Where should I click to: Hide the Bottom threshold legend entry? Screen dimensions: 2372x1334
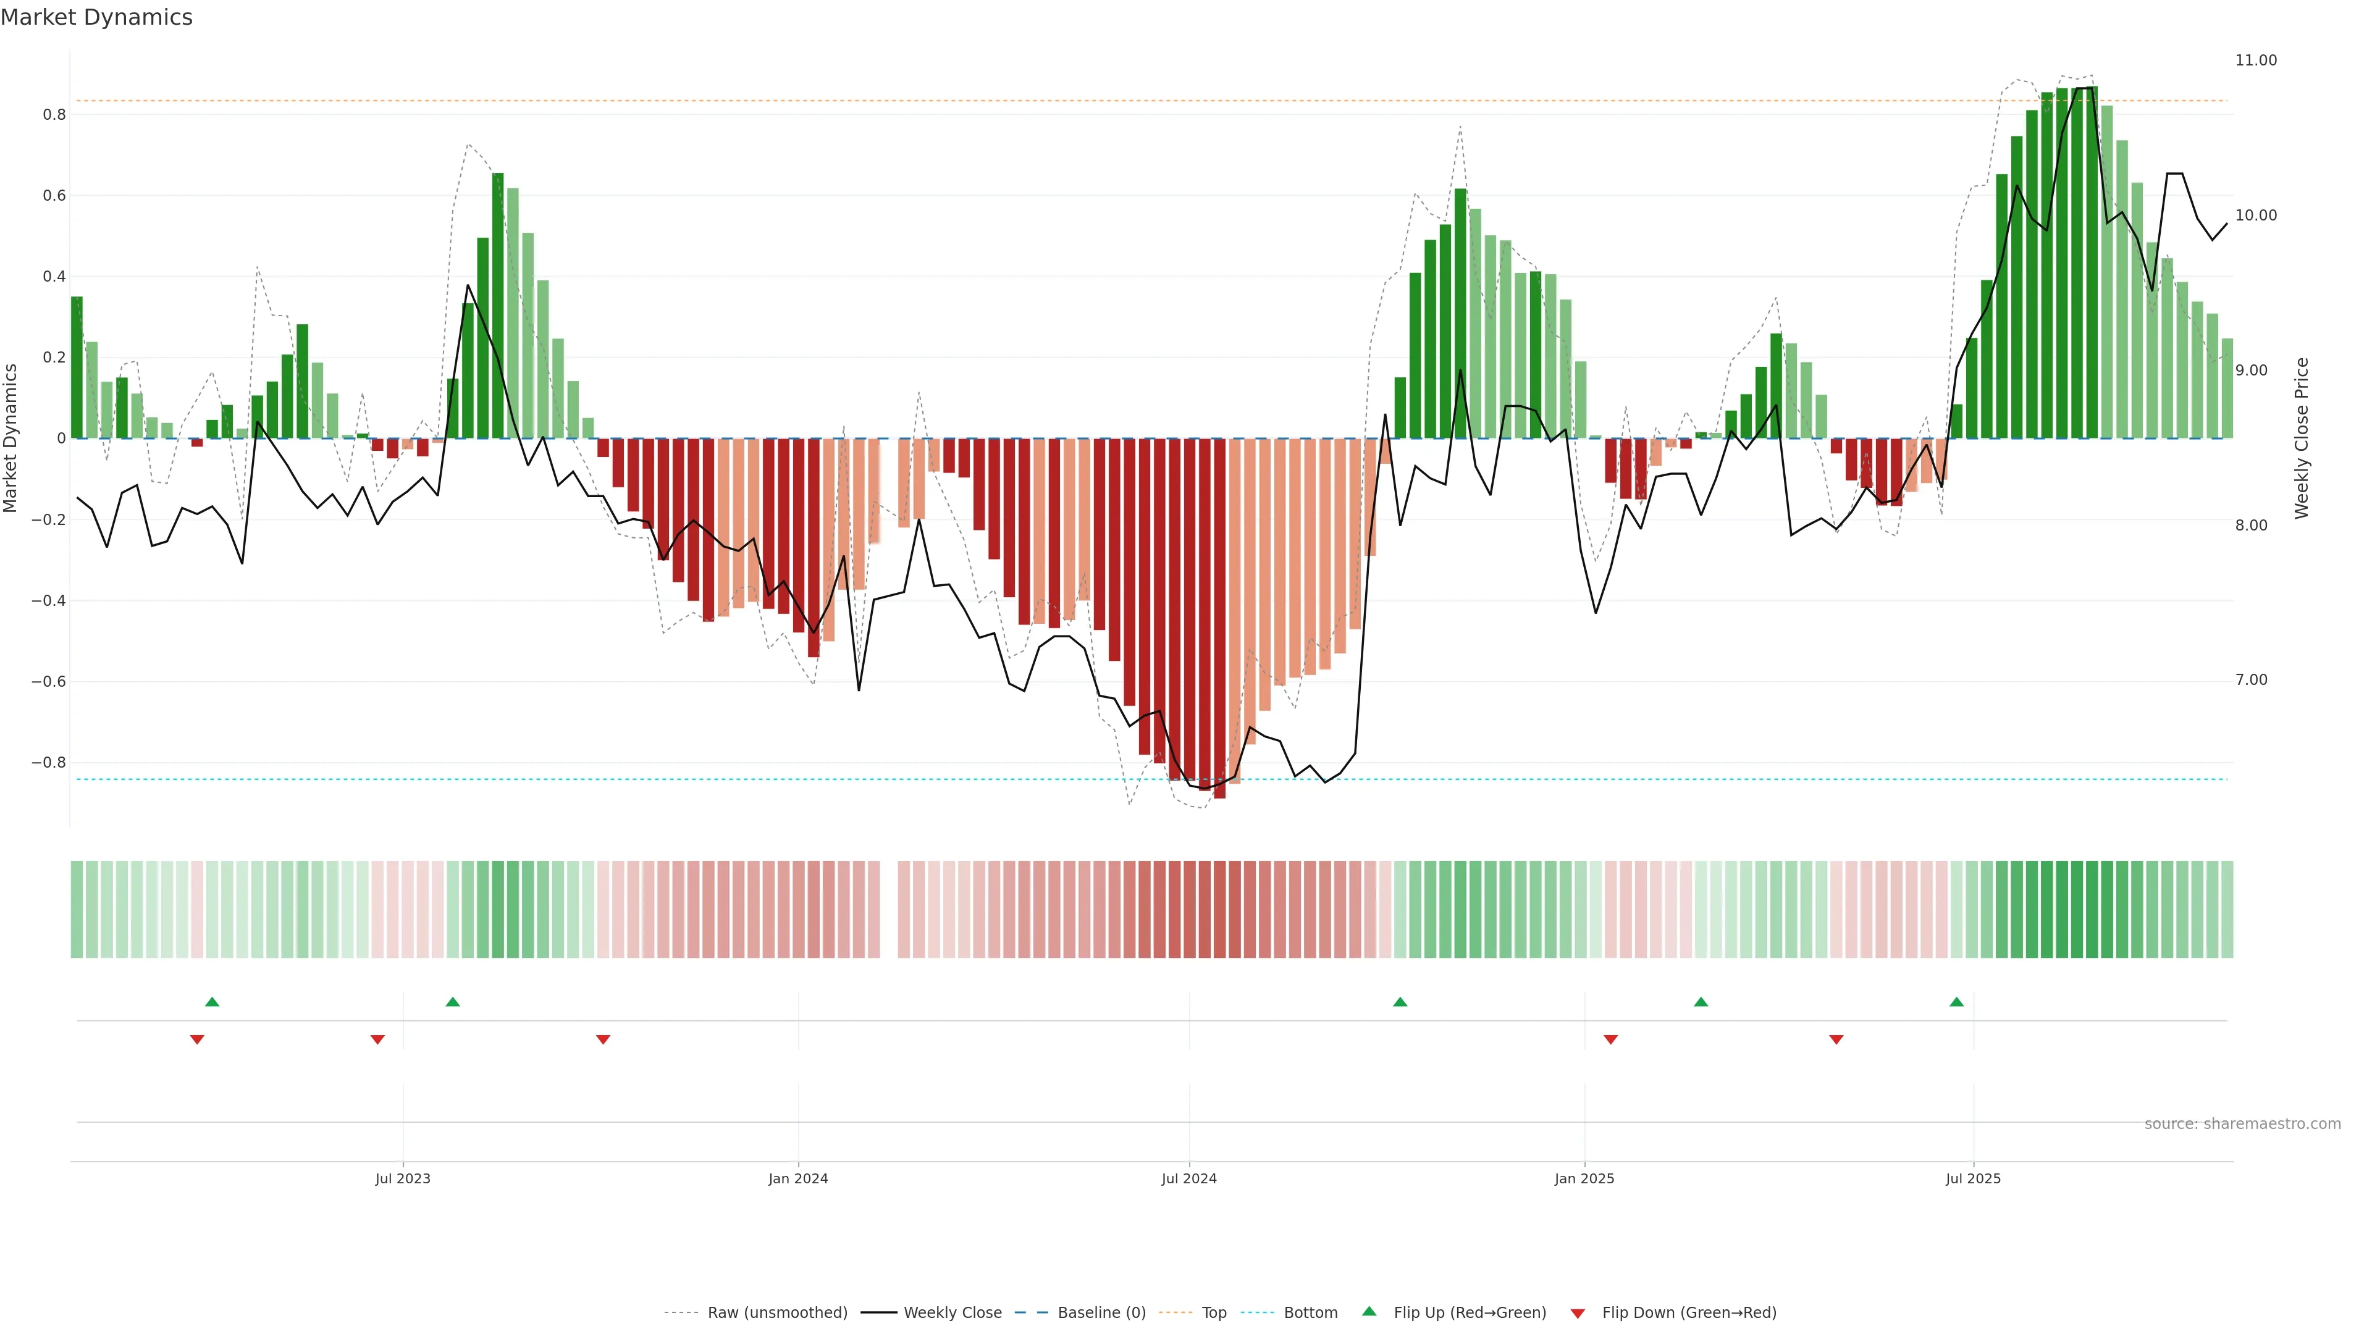(x=1310, y=1313)
